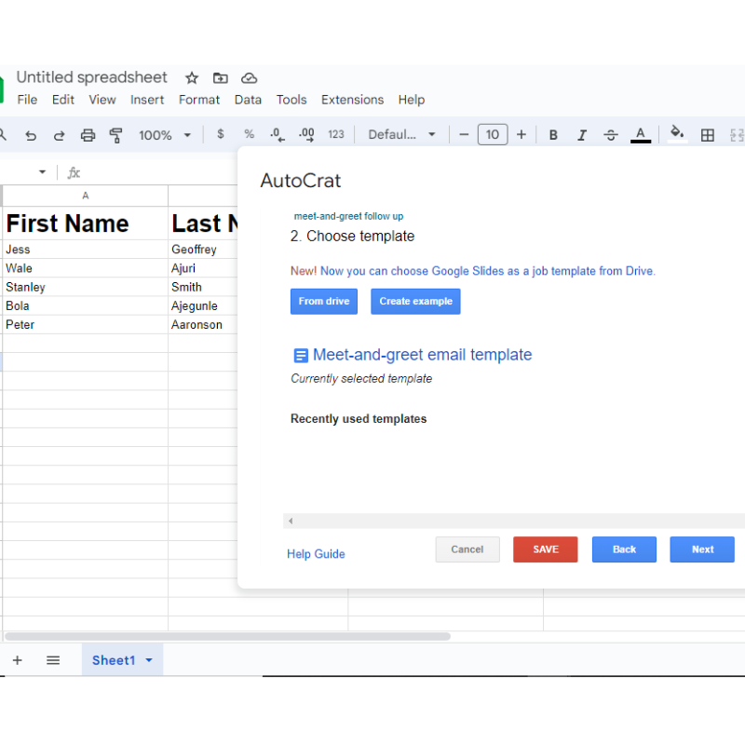
Task: Format as percent
Action: 249,134
